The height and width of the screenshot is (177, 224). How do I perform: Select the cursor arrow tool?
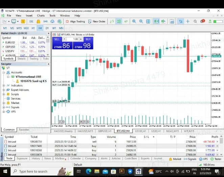coord(181,22)
